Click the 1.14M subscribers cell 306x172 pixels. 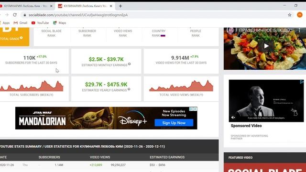[x=59, y=165]
